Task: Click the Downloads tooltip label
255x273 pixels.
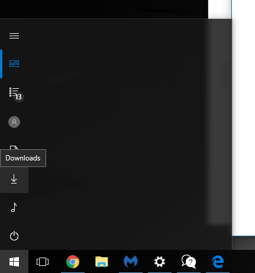Action: click(23, 158)
